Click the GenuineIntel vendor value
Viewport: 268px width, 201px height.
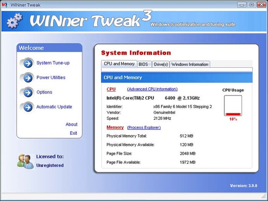click(x=164, y=112)
